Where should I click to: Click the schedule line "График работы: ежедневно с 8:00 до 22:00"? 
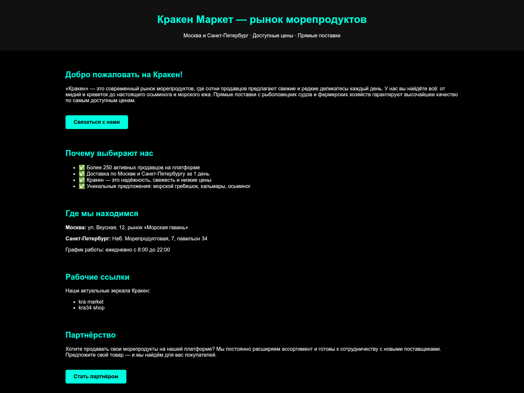[118, 250]
